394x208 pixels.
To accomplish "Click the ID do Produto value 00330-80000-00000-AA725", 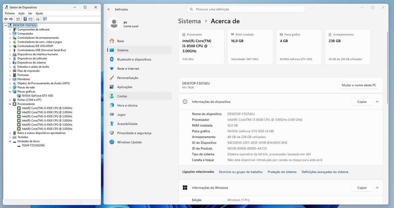I will [x=247, y=149].
